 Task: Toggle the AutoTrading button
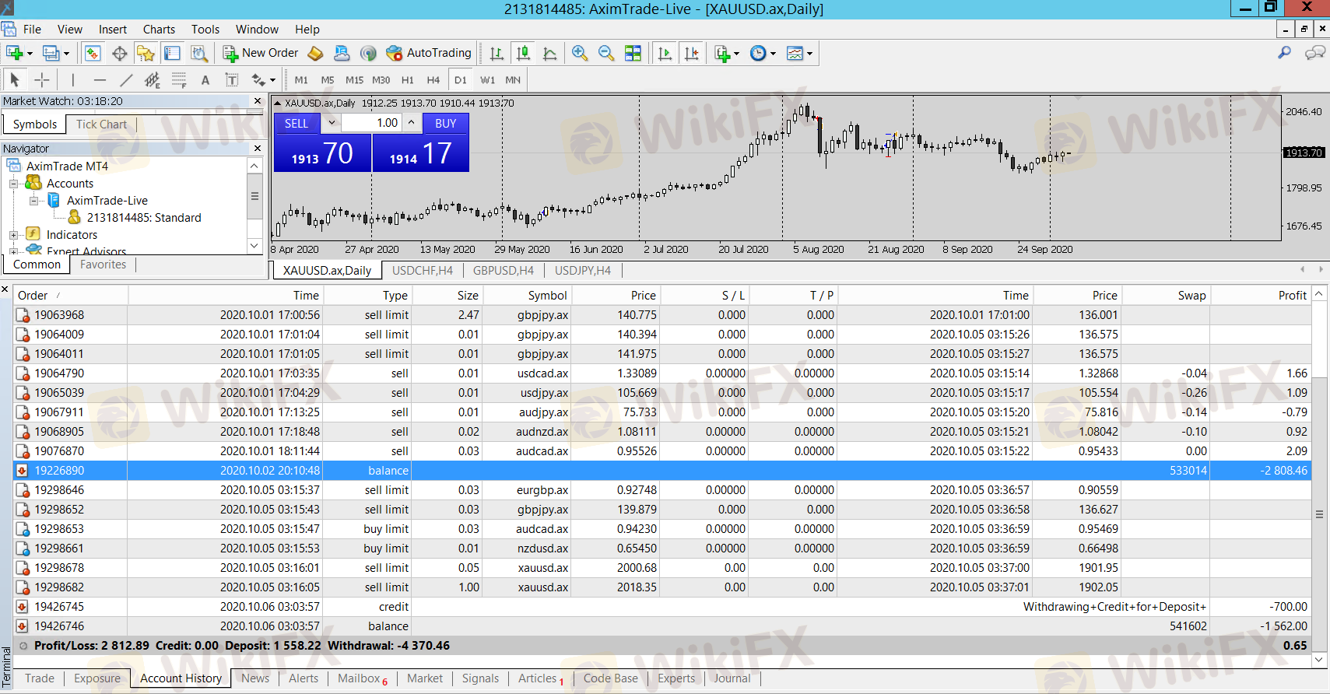(x=429, y=53)
